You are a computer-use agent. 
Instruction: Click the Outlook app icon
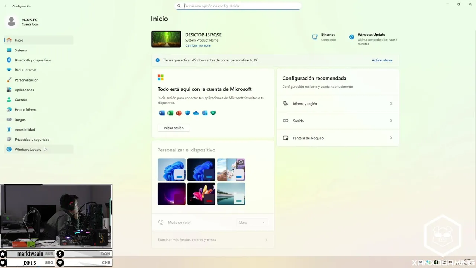(x=205, y=113)
